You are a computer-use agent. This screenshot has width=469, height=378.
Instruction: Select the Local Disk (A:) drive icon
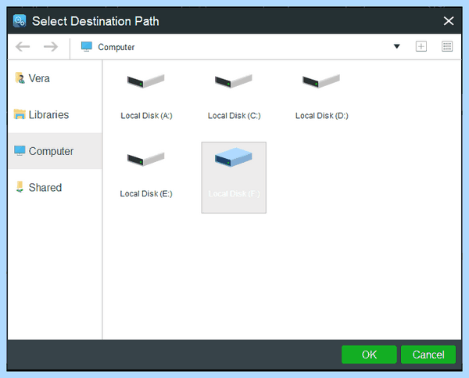click(145, 81)
